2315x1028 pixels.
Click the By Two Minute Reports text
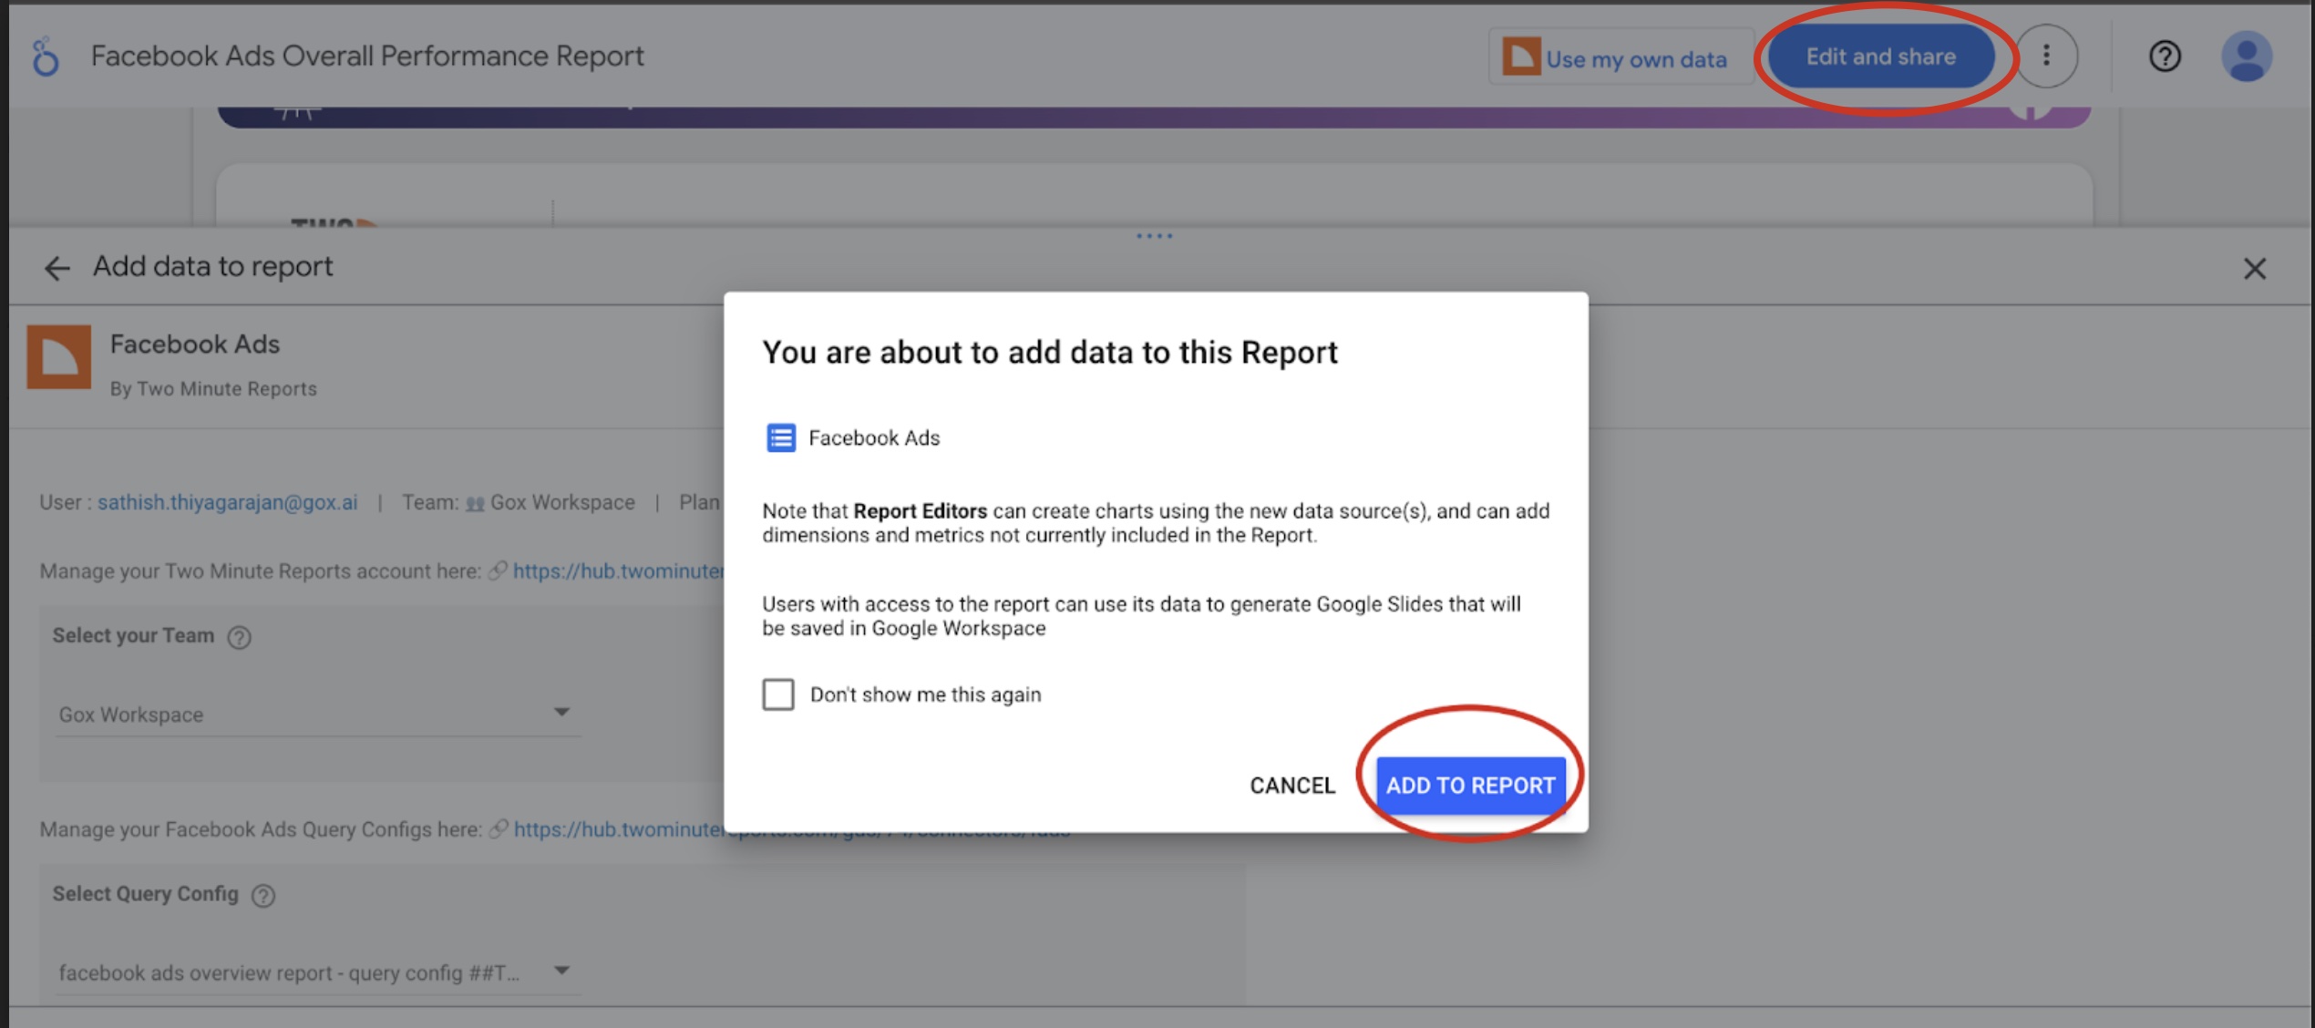point(213,389)
